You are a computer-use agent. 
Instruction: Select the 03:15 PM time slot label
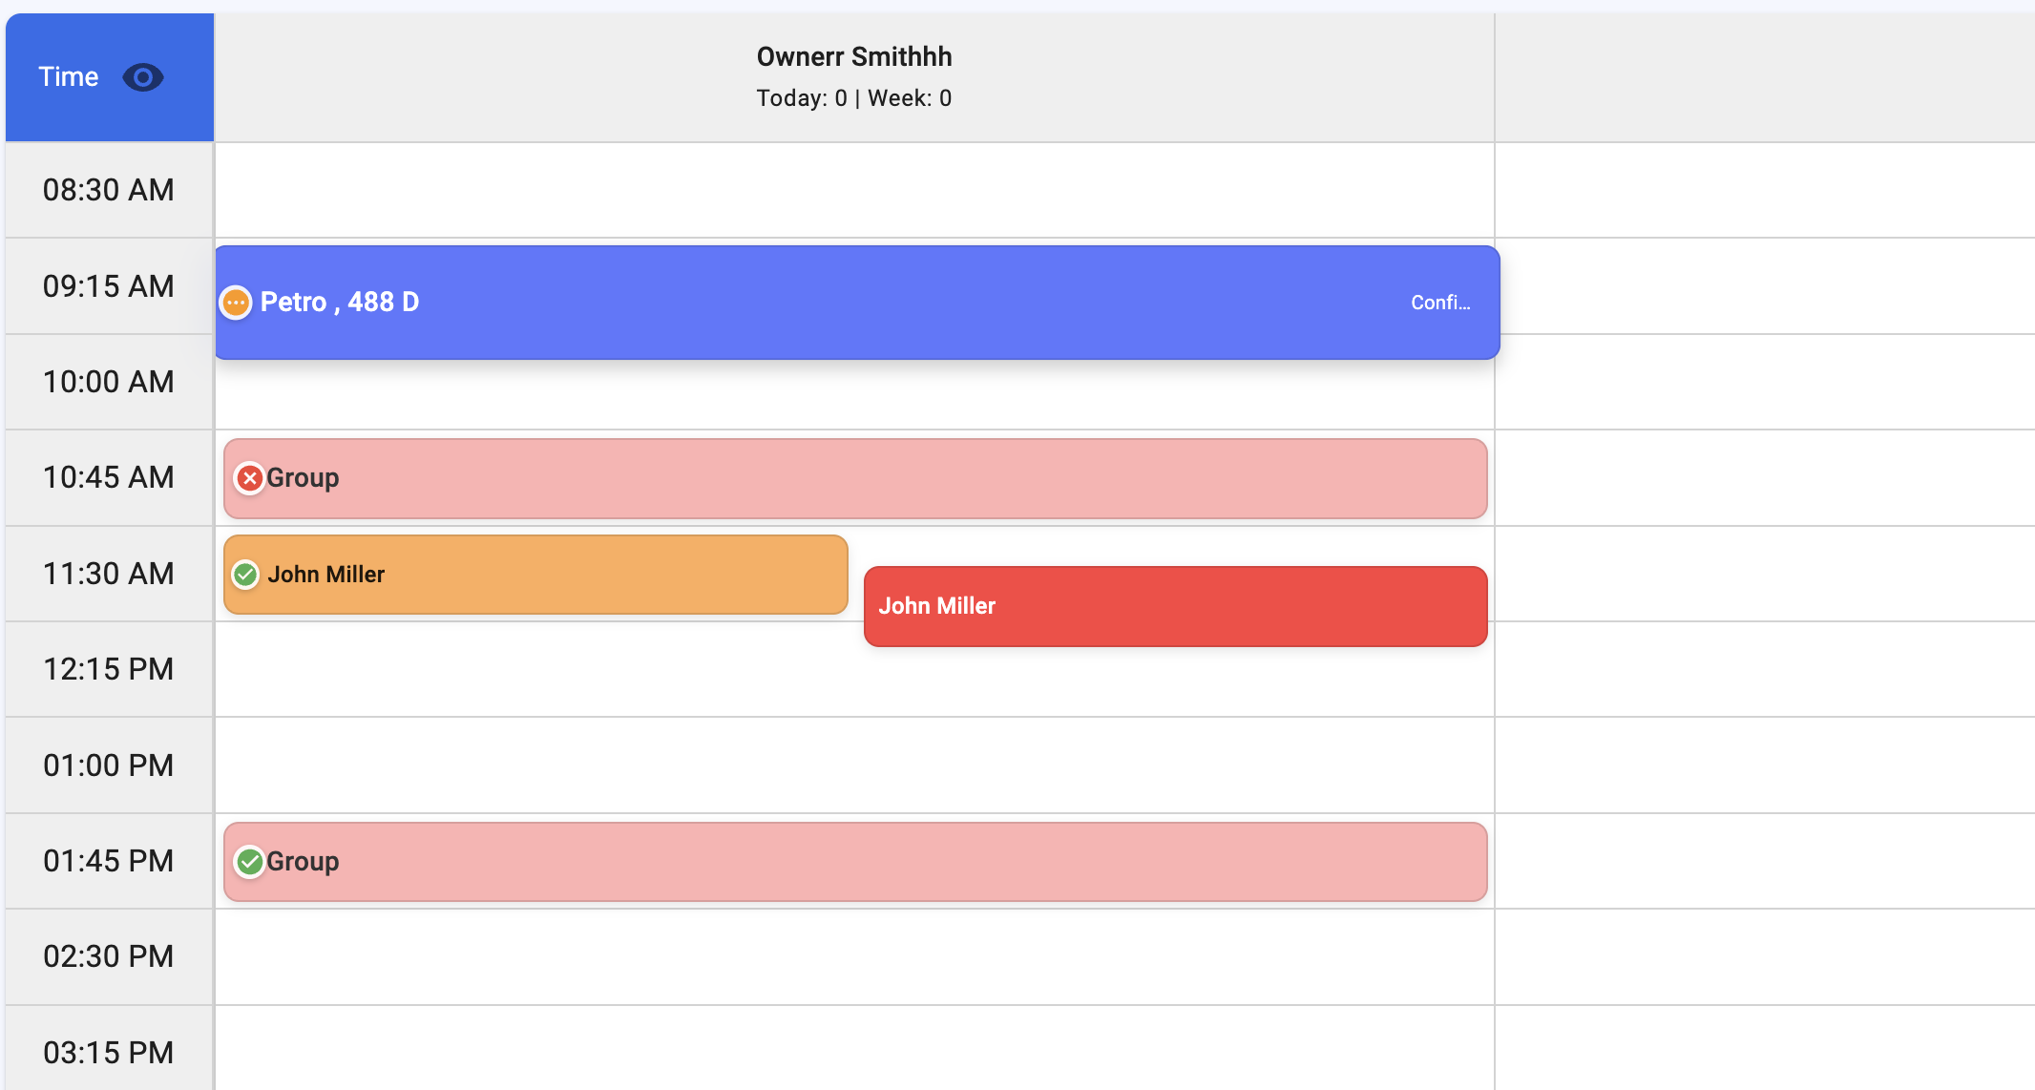click(x=109, y=1053)
